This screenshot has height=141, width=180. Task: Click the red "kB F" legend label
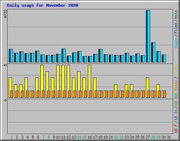(176, 128)
